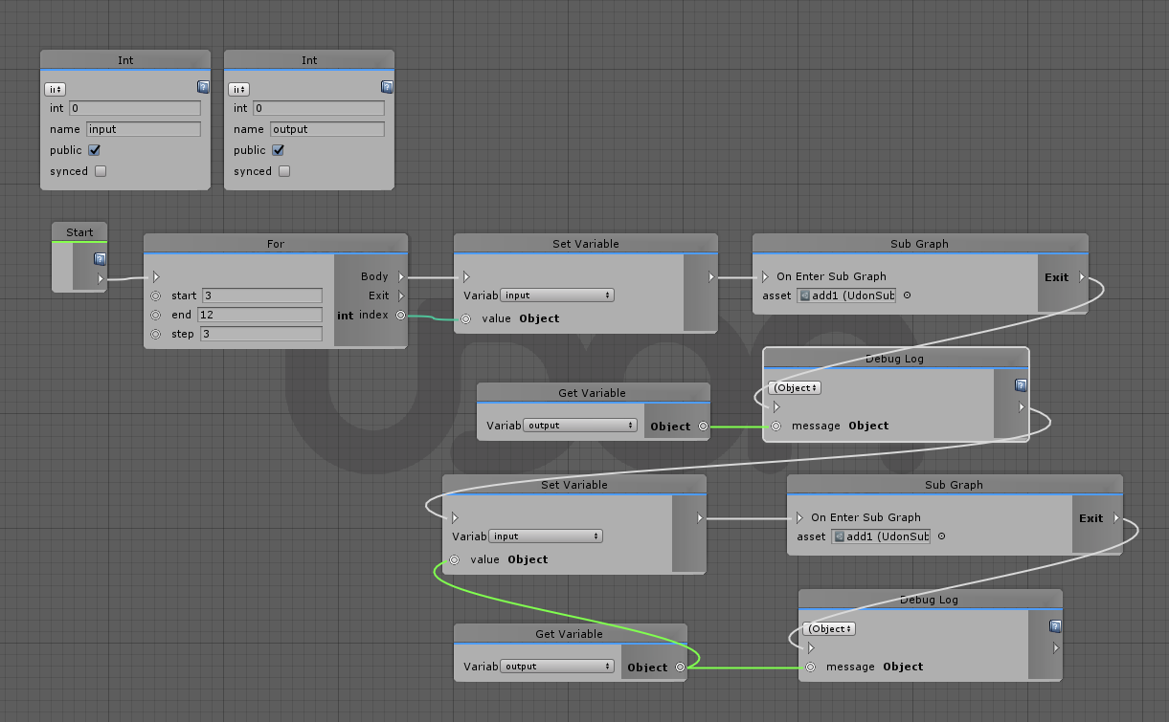Click the step input port on the For node

coord(155,334)
